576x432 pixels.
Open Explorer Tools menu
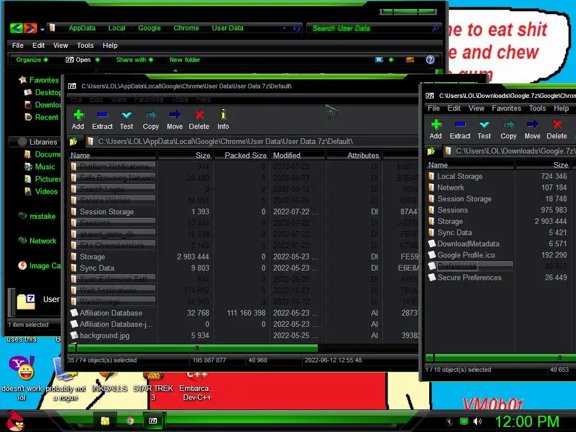pyautogui.click(x=85, y=45)
